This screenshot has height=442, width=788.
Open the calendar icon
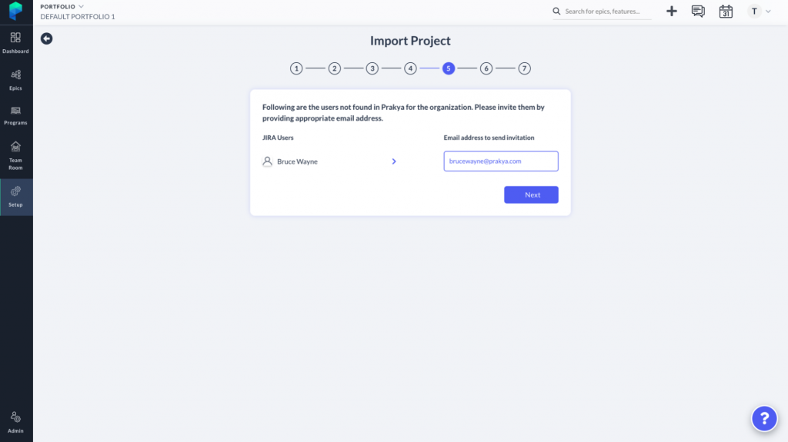pos(726,12)
